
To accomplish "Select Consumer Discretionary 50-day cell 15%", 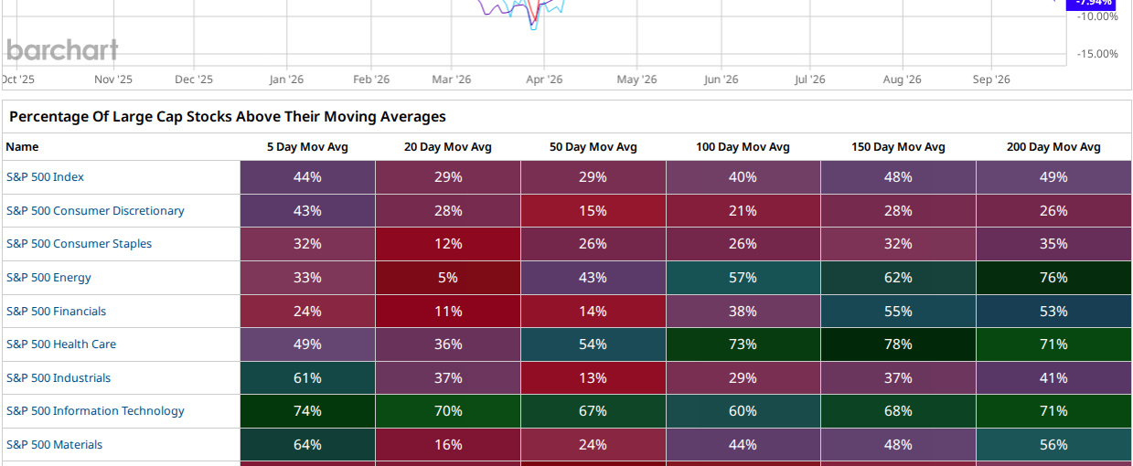I will point(593,211).
